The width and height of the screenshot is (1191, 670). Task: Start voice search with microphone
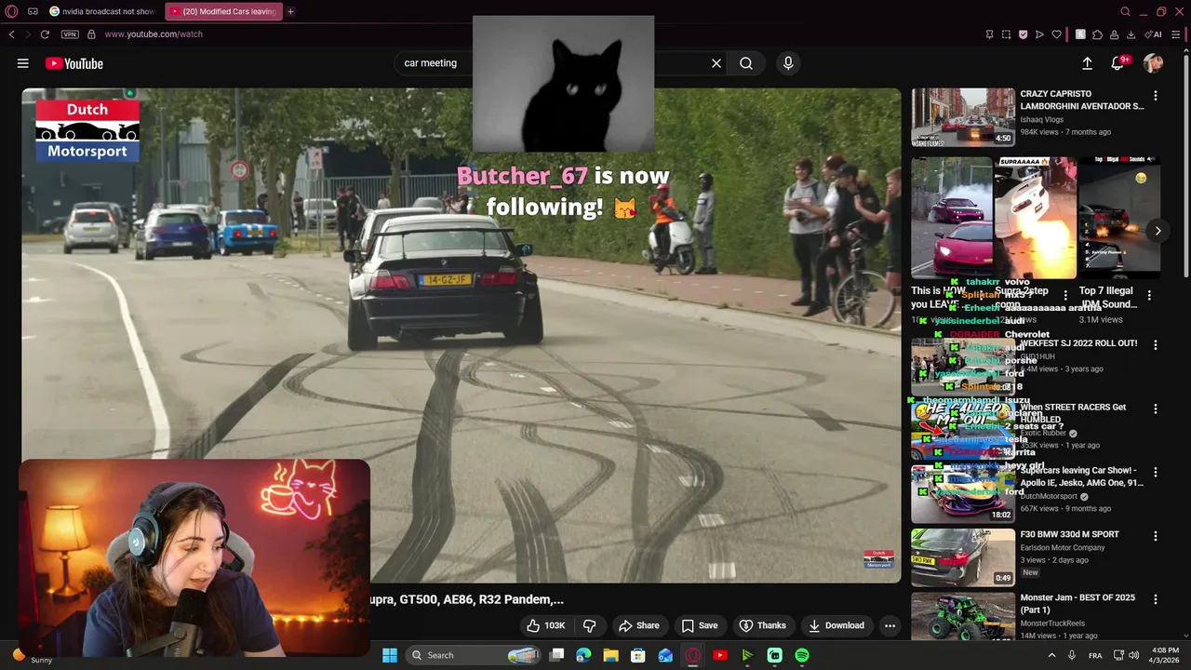click(x=788, y=63)
